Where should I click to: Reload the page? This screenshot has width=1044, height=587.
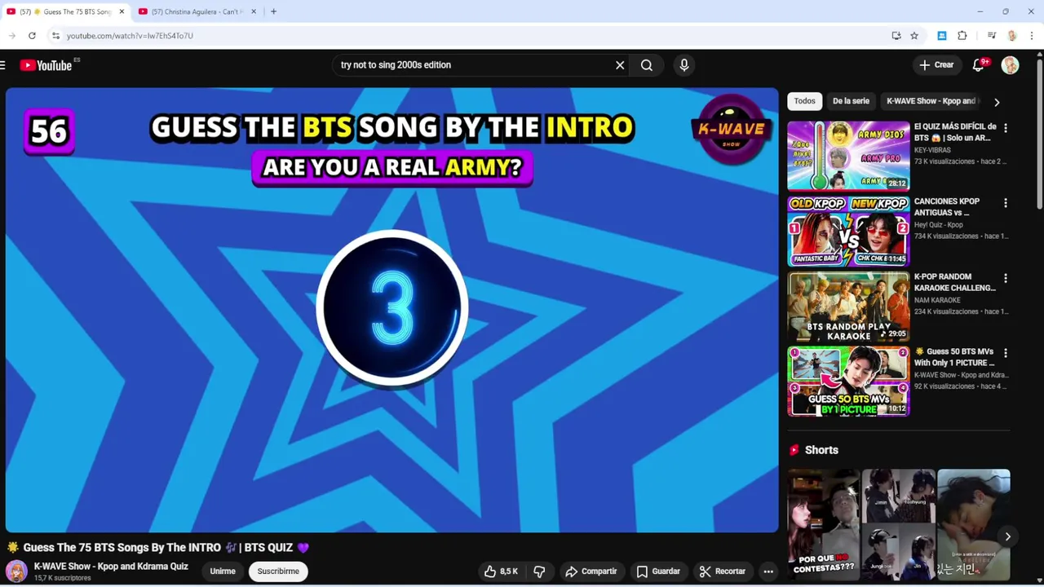pyautogui.click(x=32, y=36)
